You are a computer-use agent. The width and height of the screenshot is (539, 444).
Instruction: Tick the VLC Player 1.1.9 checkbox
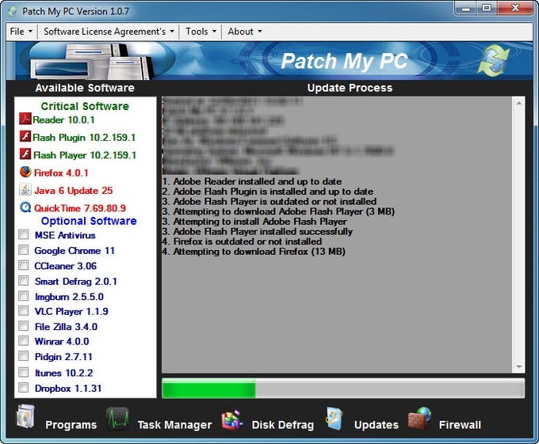click(24, 312)
